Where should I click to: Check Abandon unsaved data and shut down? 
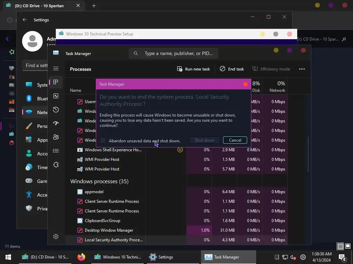tap(103, 141)
